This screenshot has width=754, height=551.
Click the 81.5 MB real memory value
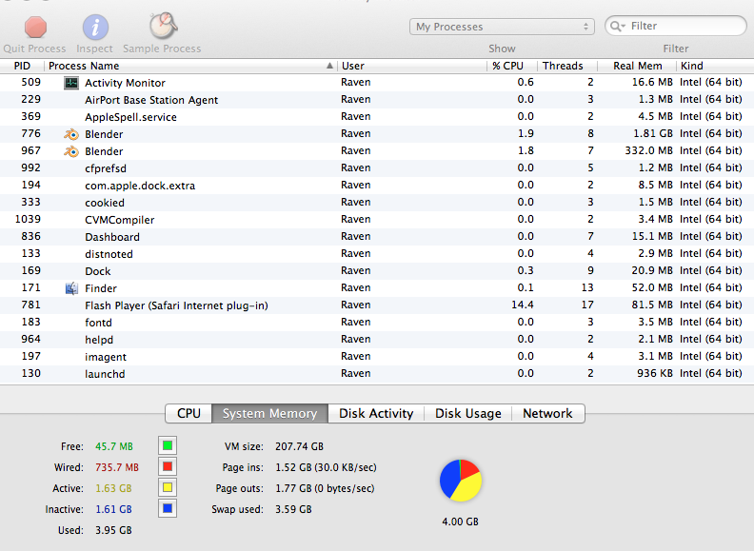click(x=652, y=305)
